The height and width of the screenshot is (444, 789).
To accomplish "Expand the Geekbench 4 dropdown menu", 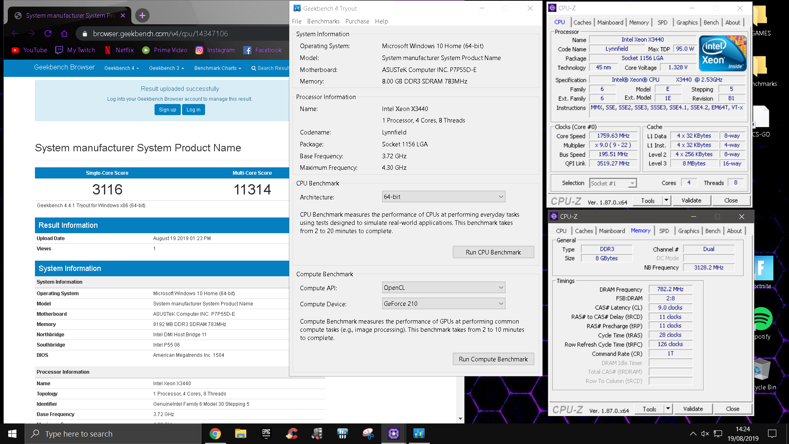I will click(x=122, y=68).
